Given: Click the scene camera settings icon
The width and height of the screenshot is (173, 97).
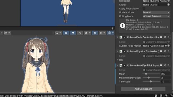Looking at the screenshot, I should click(x=101, y=33).
